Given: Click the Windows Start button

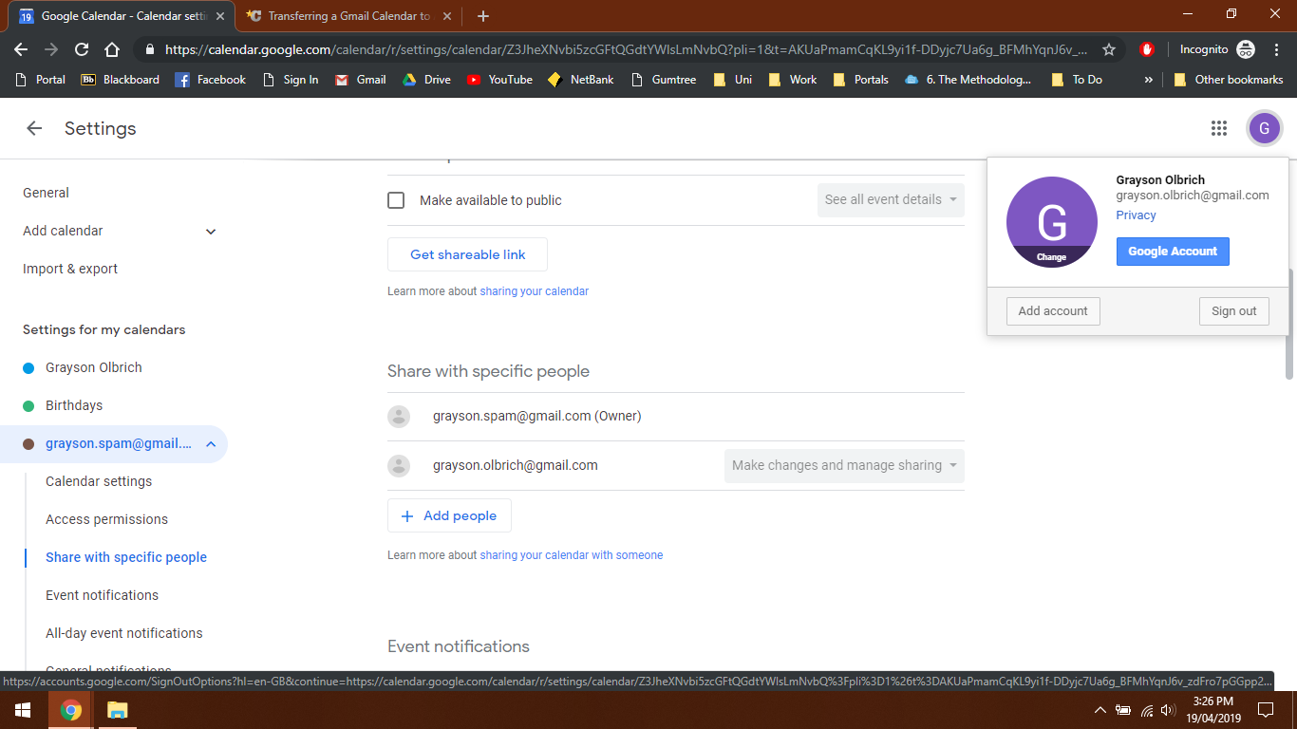Looking at the screenshot, I should tap(23, 710).
